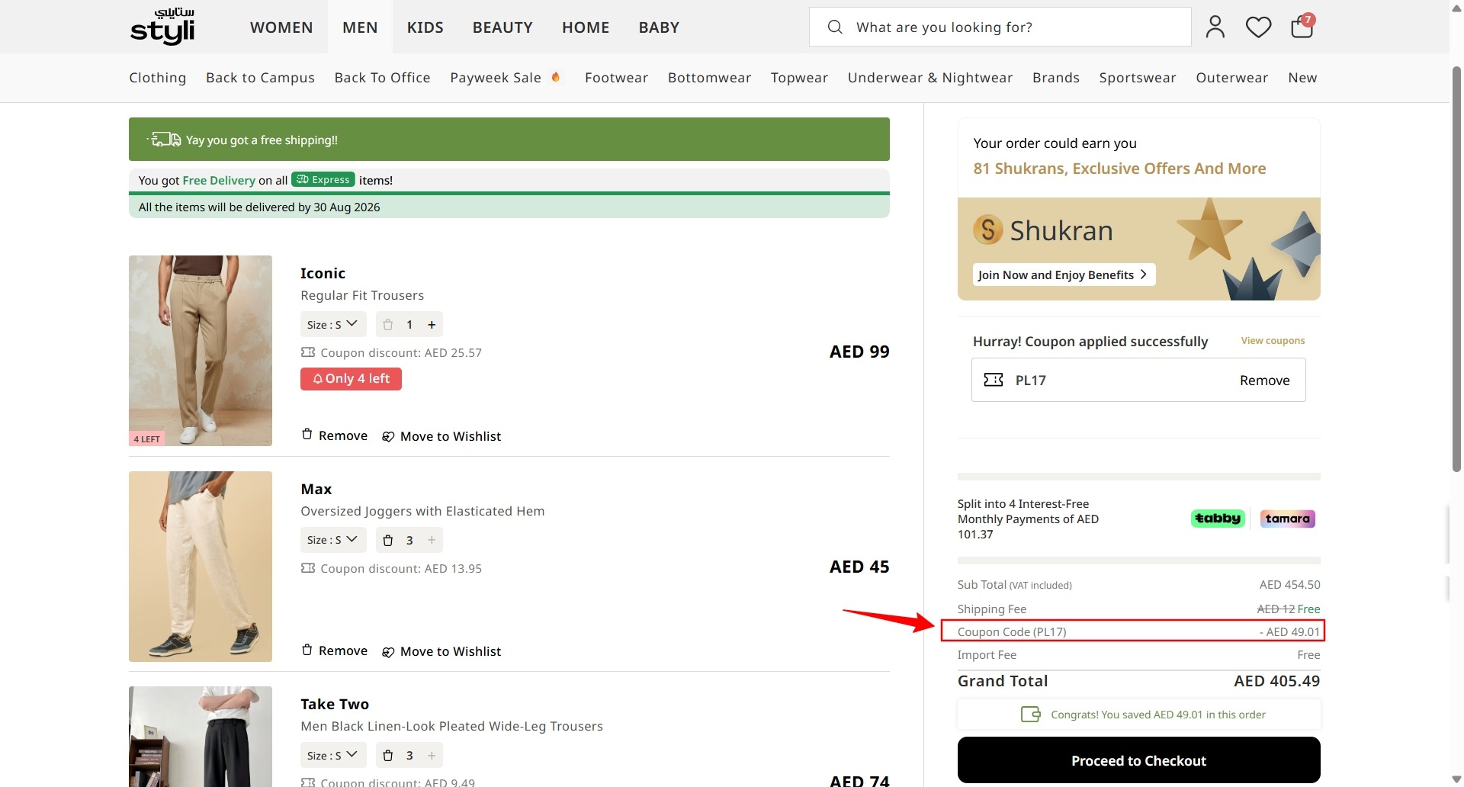Click the Only 4 left alert badge
Viewport: 1464px width, 787px height.
click(x=351, y=379)
